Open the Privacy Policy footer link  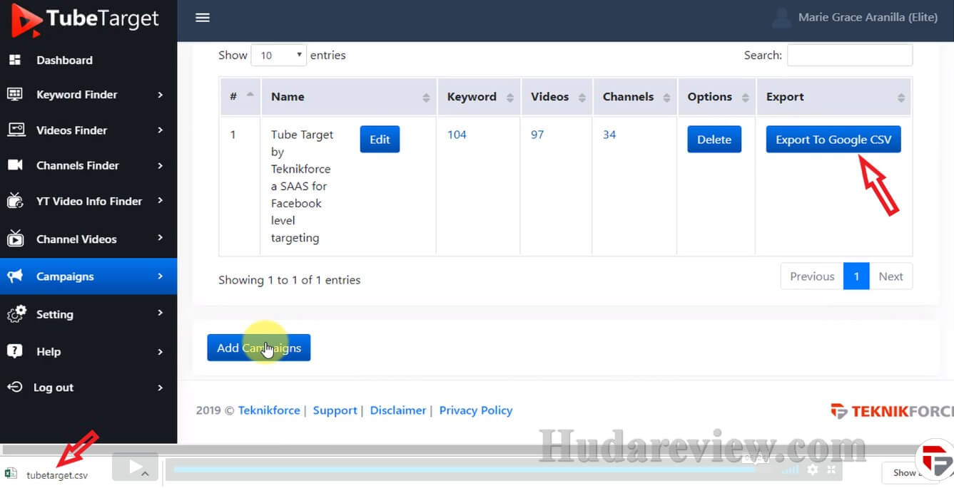(475, 410)
